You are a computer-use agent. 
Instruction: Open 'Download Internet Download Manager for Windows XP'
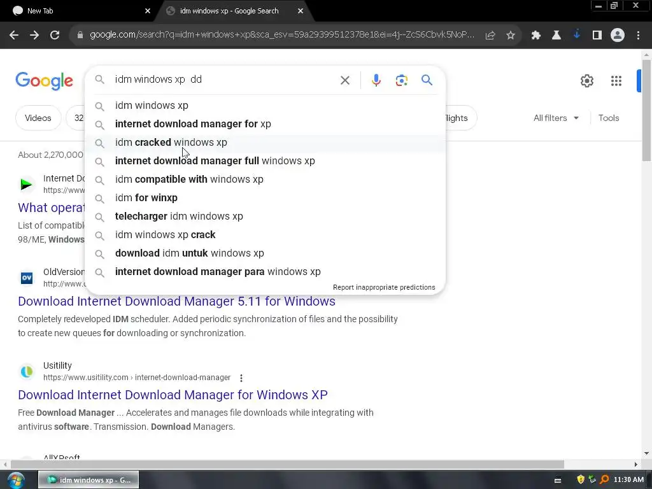173,395
